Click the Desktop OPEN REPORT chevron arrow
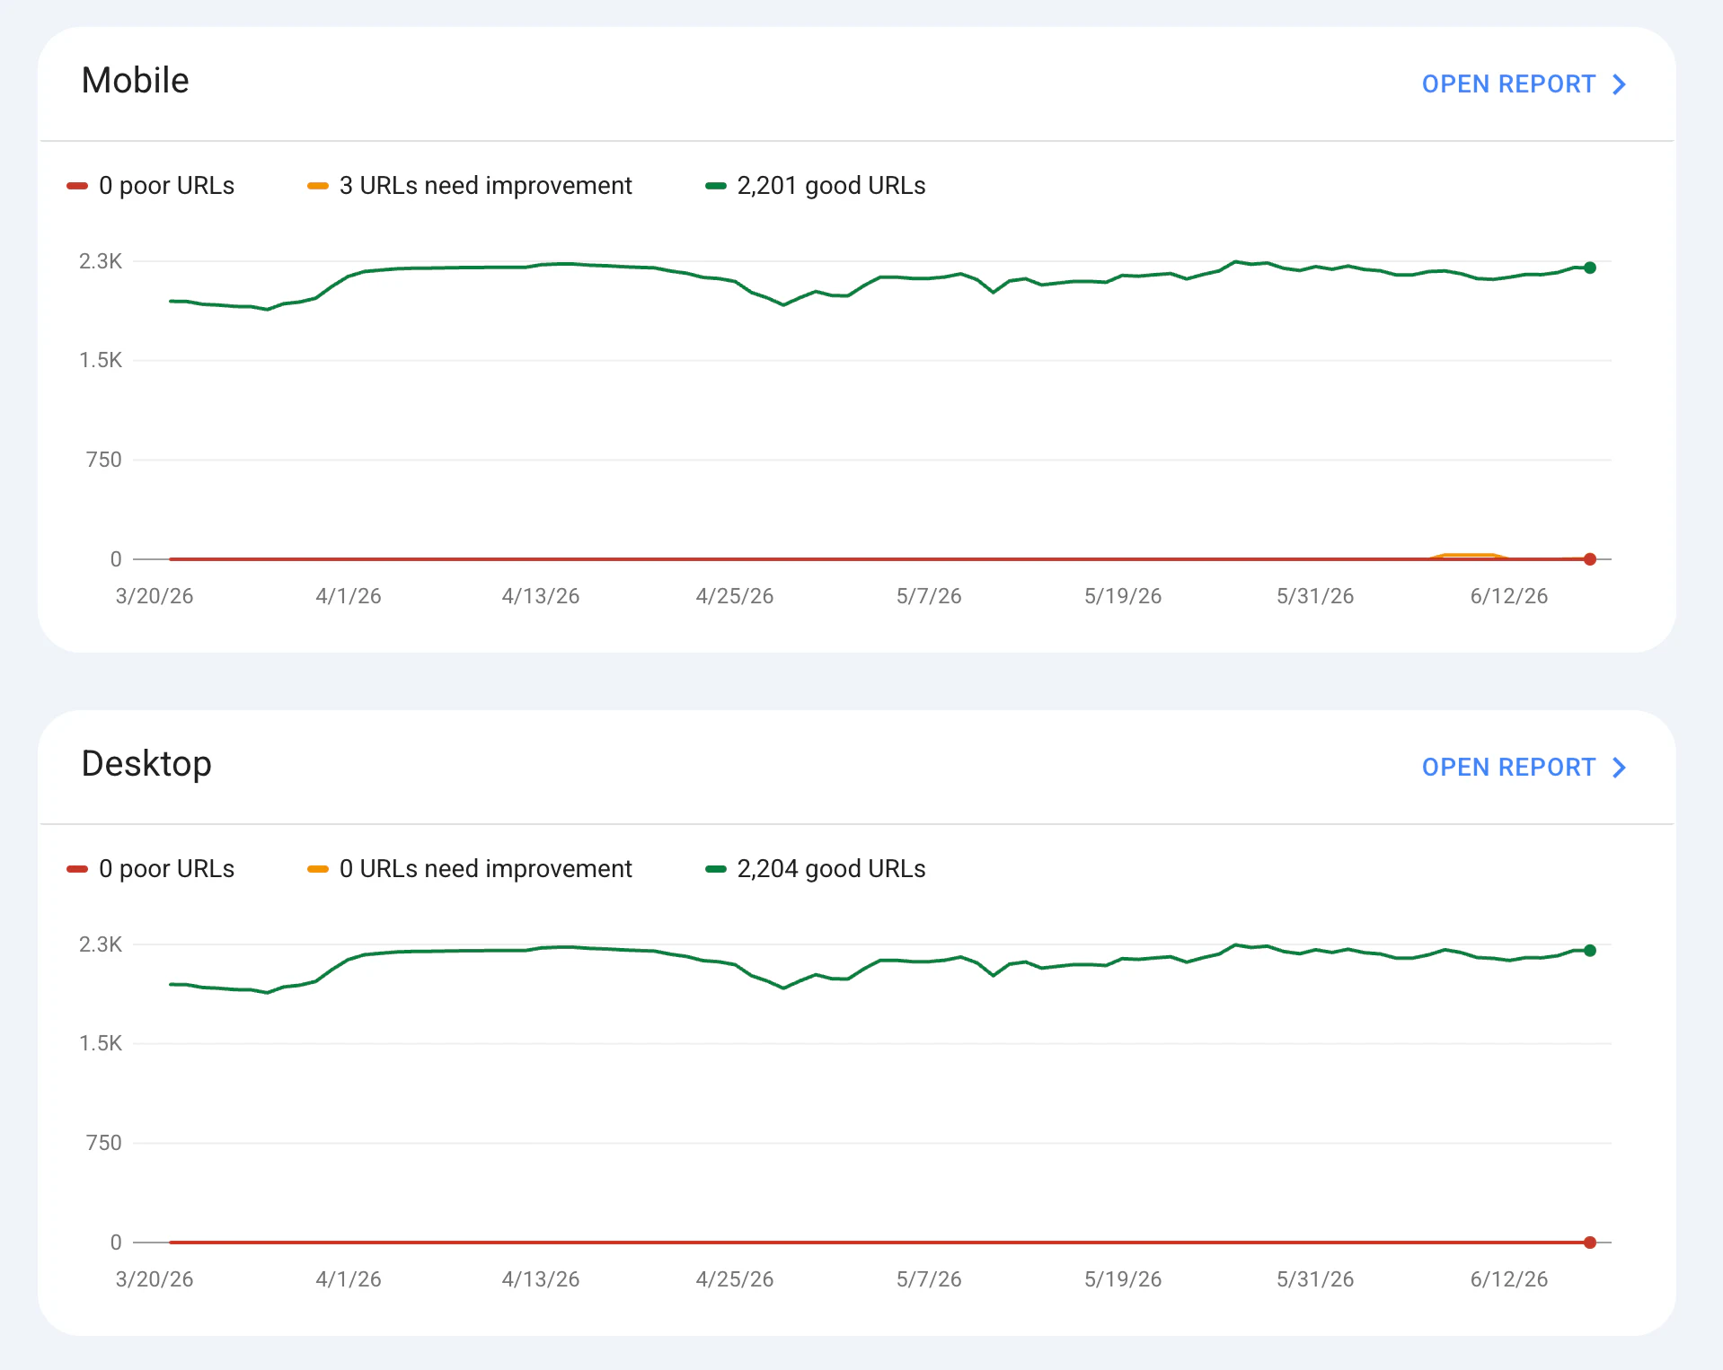Viewport: 1723px width, 1370px height. point(1619,768)
